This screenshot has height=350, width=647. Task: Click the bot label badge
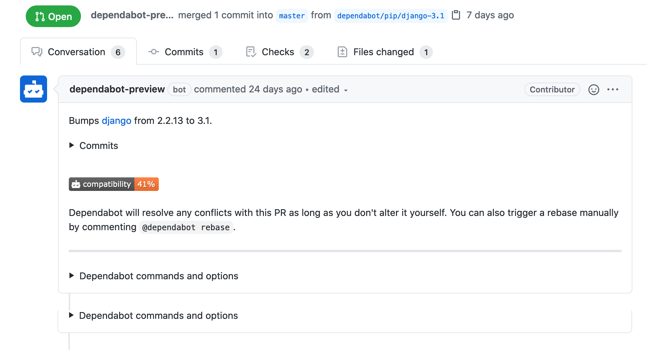(179, 89)
